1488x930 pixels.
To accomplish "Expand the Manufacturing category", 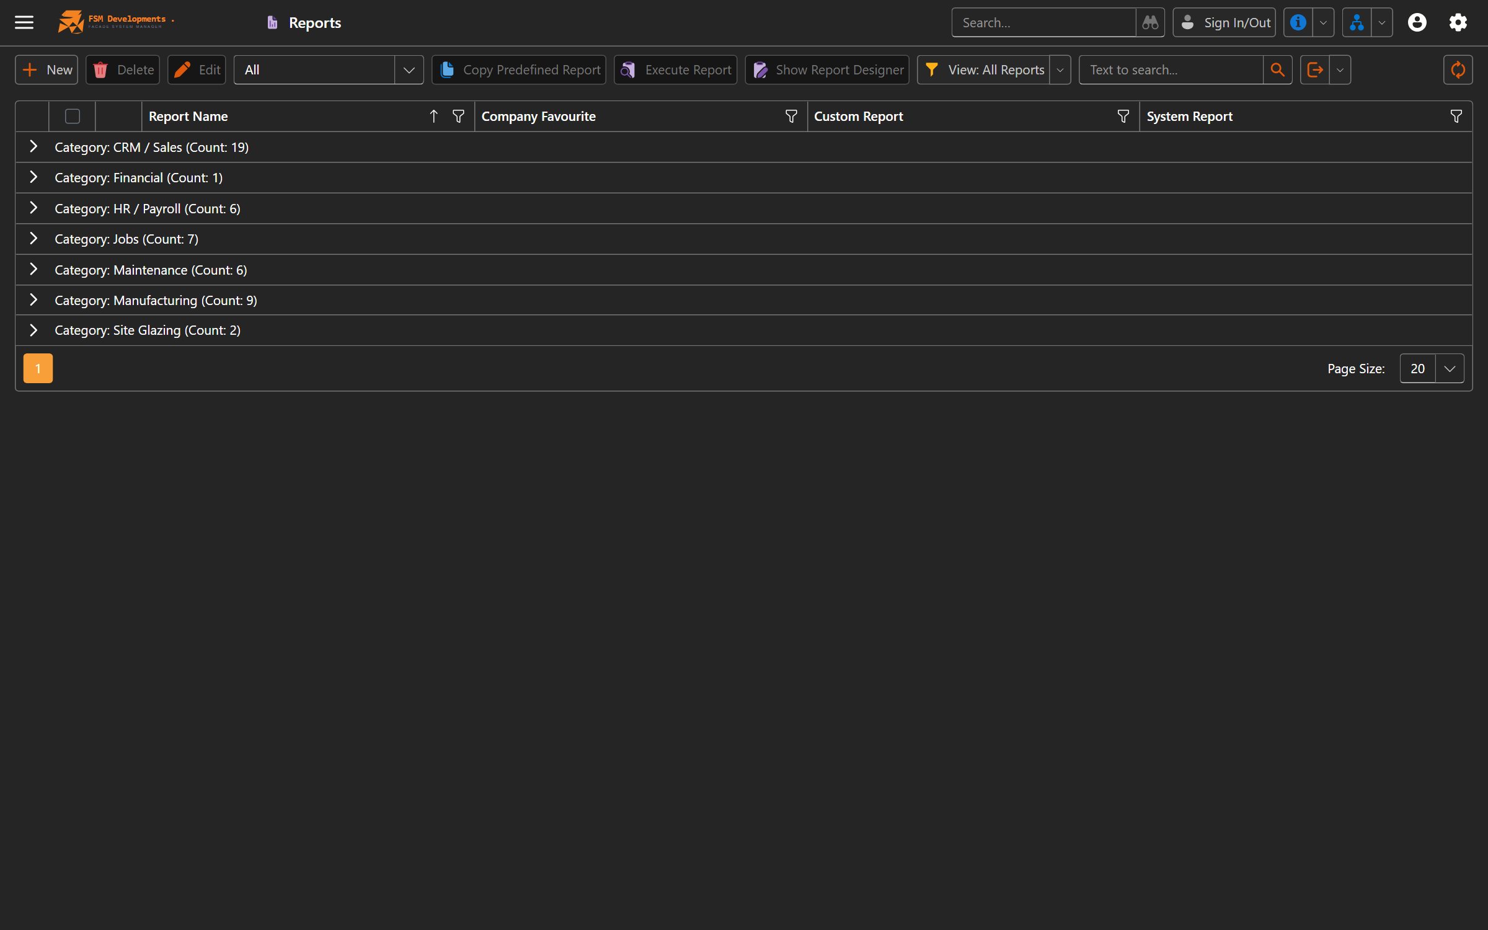I will [x=33, y=300].
